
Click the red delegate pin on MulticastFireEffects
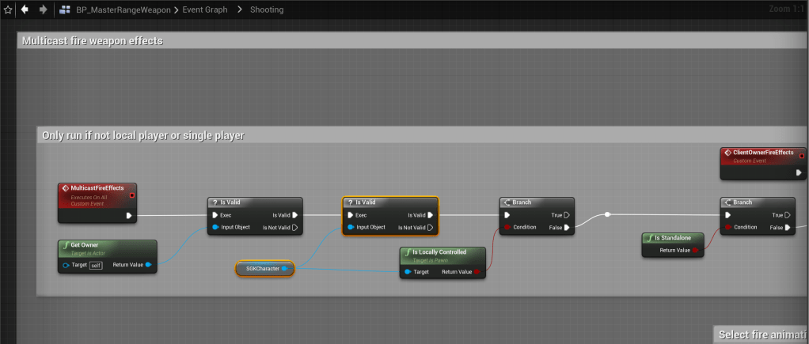131,195
